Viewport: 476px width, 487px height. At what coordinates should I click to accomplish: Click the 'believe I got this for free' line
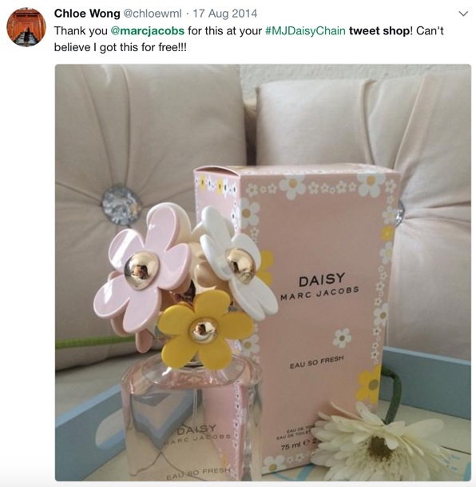tap(121, 47)
